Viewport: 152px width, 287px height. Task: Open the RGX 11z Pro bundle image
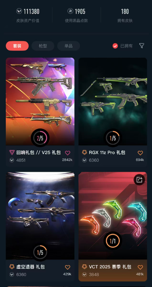pyautogui.click(x=113, y=101)
